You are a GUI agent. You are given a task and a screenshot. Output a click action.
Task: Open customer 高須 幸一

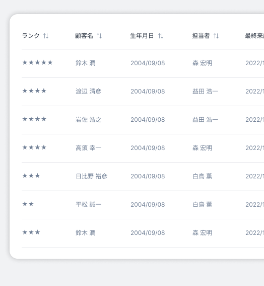coord(89,148)
